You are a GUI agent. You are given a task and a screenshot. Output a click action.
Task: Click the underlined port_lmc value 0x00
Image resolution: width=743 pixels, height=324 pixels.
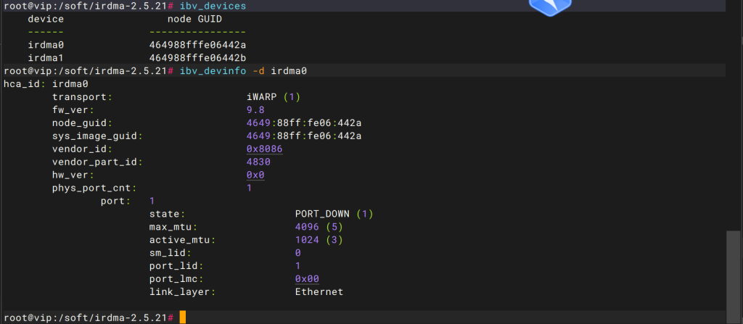pyautogui.click(x=307, y=278)
